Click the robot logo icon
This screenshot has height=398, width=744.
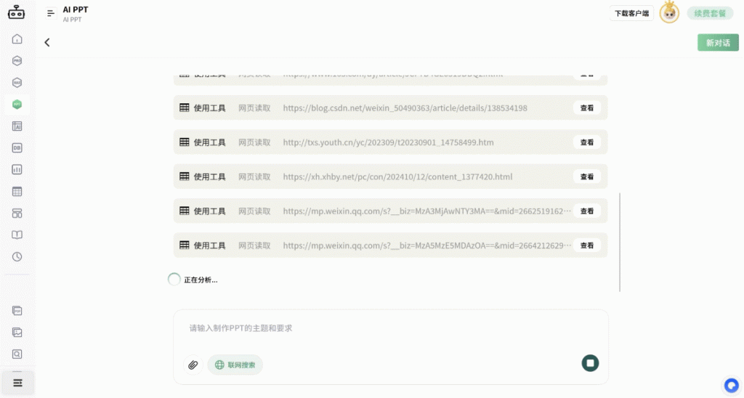[16, 12]
